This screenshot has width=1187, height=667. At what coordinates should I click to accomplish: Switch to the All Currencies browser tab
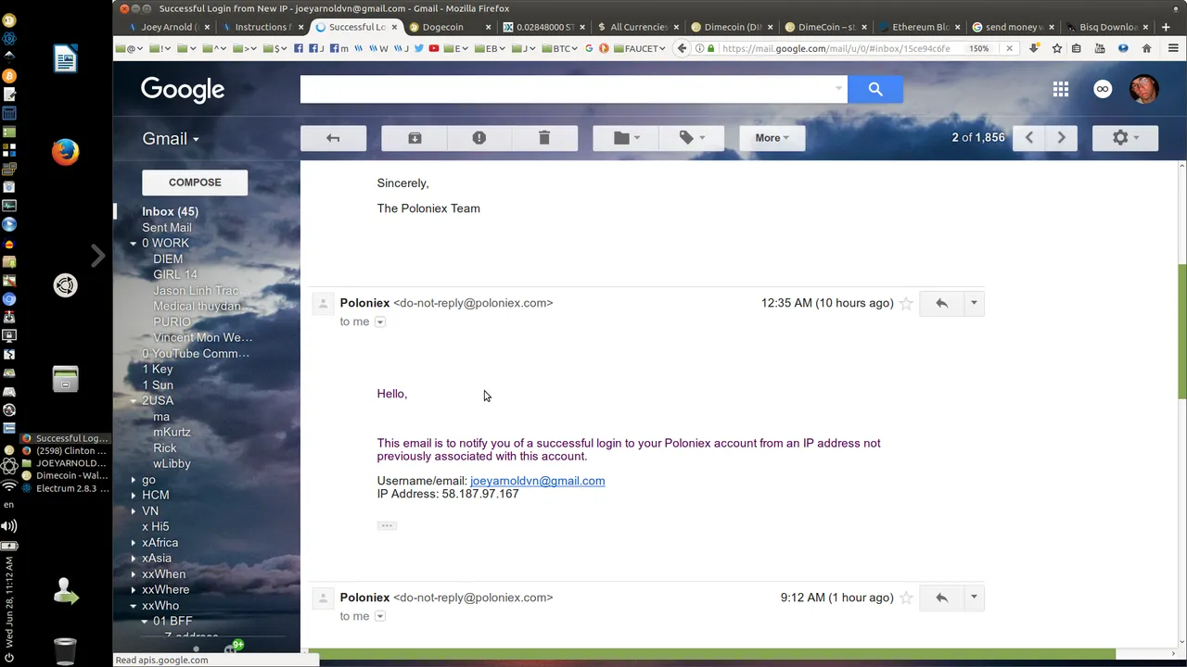coord(636,27)
